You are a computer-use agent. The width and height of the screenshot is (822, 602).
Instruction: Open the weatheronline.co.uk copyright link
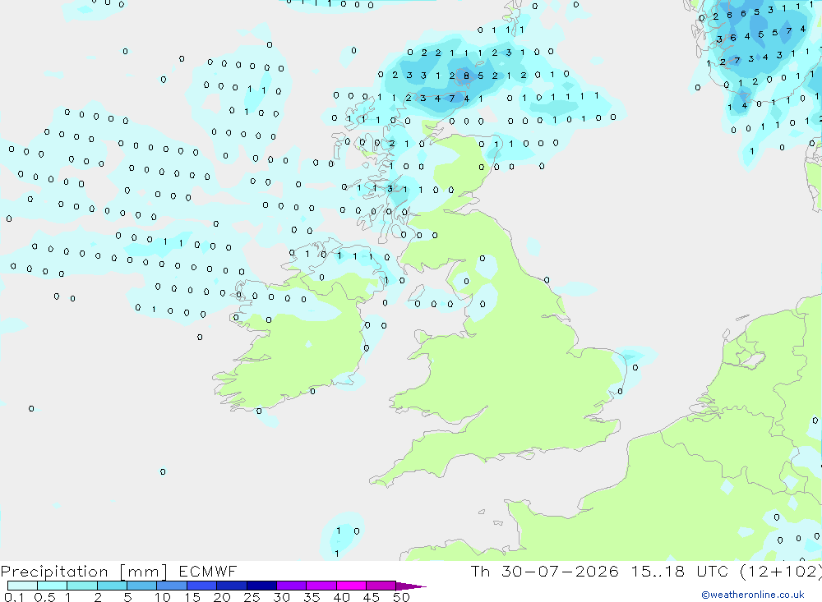pos(753,595)
